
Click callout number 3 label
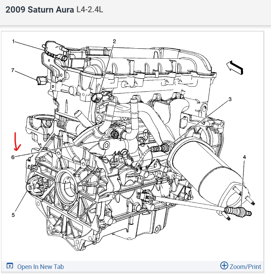(230, 99)
